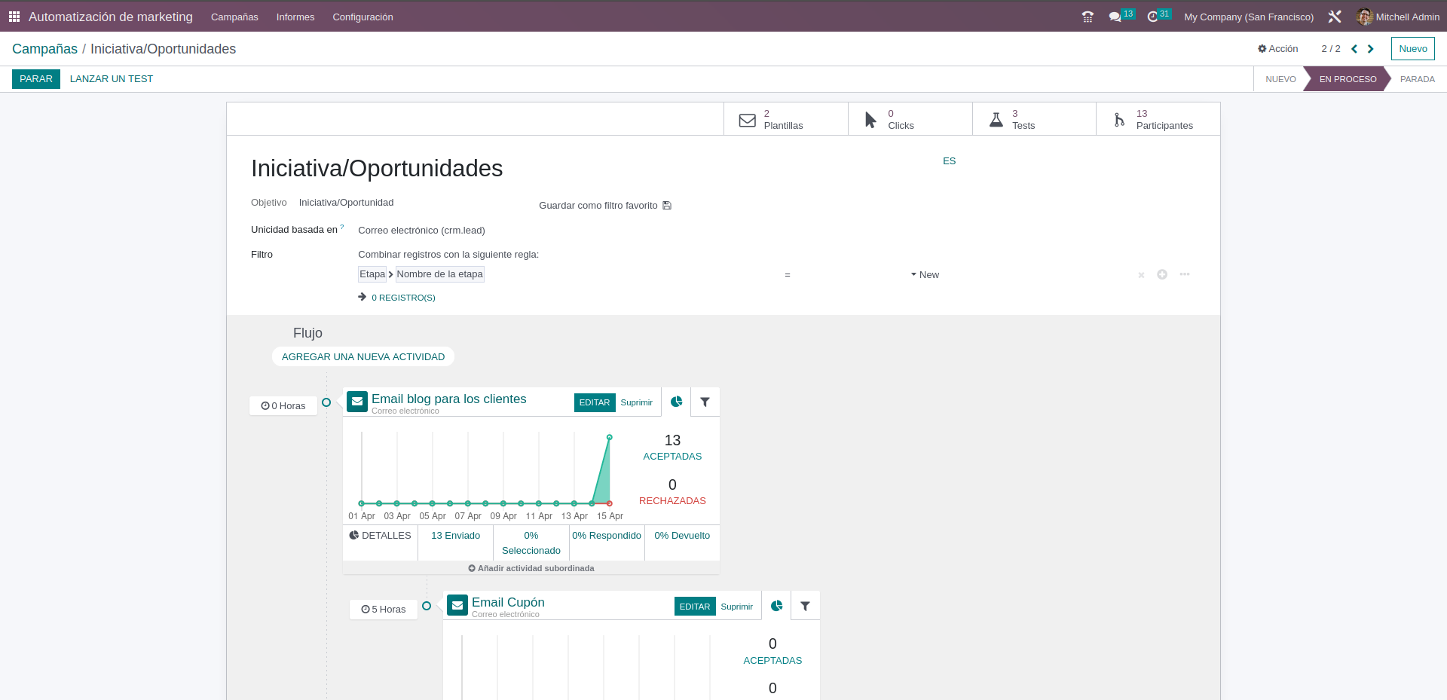Open the developer tools wrench icon

tap(1335, 17)
